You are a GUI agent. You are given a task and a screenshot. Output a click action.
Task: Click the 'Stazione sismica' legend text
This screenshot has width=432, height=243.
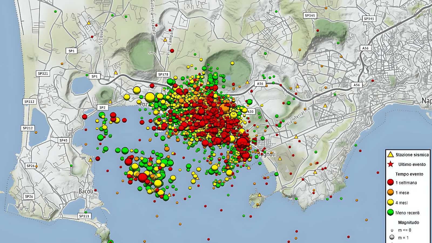tap(412, 155)
